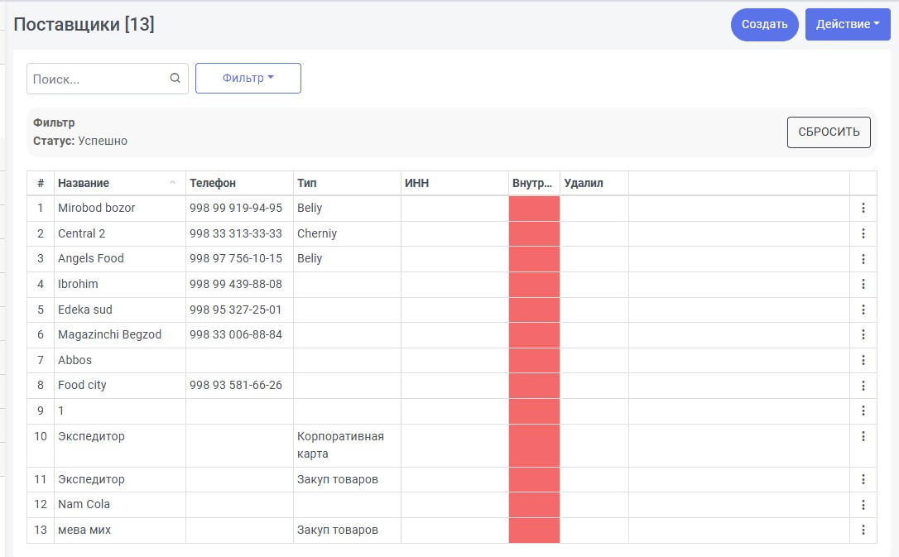Open the three-dot menu for Magazinchi Begzod
Viewport: 899px width, 557px height.
[863, 334]
